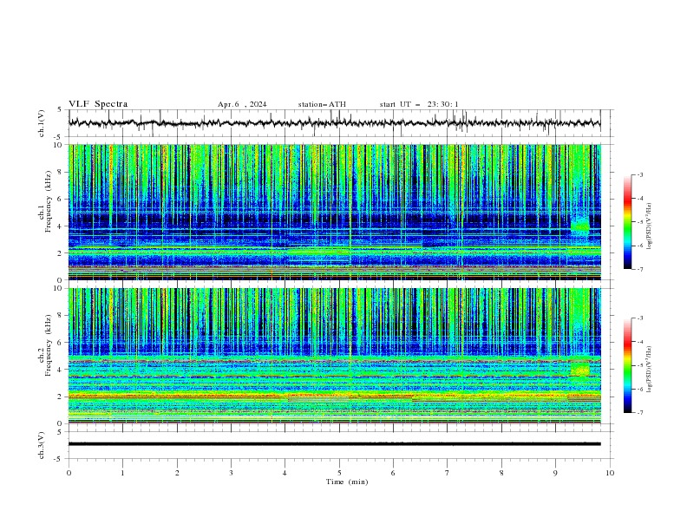687x531 pixels.
Task: Click the "station=ATH" header label
Action: click(322, 104)
